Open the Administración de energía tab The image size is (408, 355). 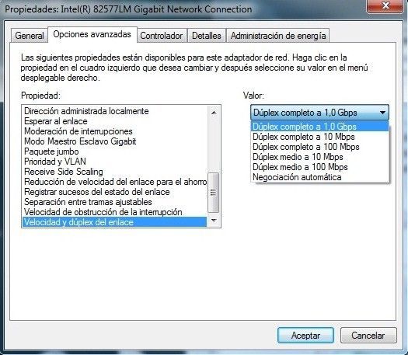tap(278, 36)
